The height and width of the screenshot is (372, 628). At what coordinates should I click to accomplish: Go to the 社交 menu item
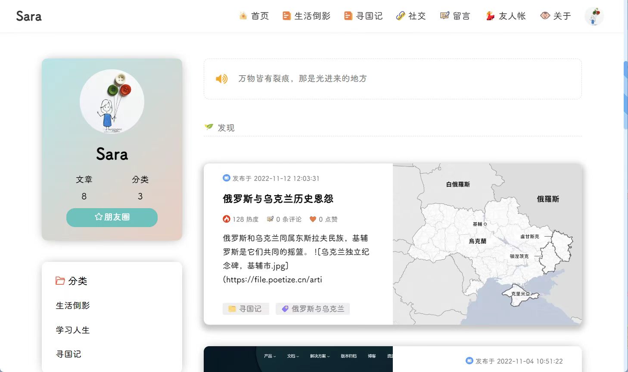click(x=411, y=16)
